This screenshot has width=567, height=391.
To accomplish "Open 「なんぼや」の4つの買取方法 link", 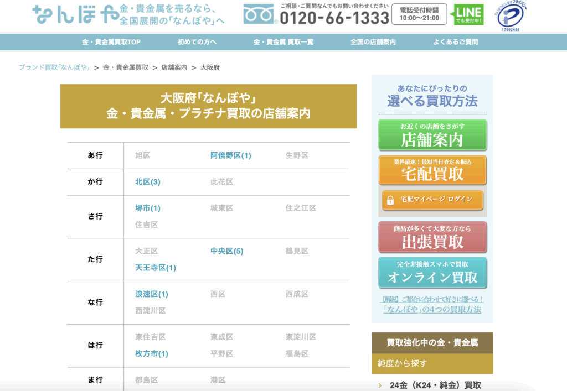I will (x=432, y=310).
